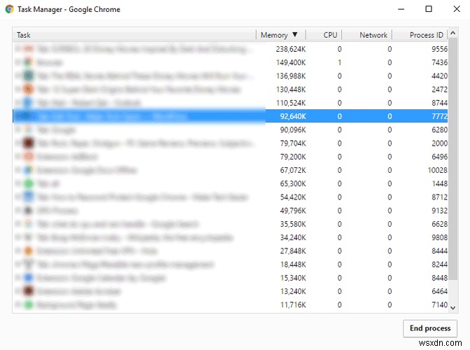Image resolution: width=470 pixels, height=350 pixels.
Task: Sort by the Memory column header
Action: point(281,35)
